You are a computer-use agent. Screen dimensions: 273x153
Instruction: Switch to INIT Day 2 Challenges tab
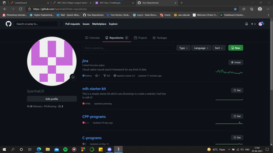(114, 3)
